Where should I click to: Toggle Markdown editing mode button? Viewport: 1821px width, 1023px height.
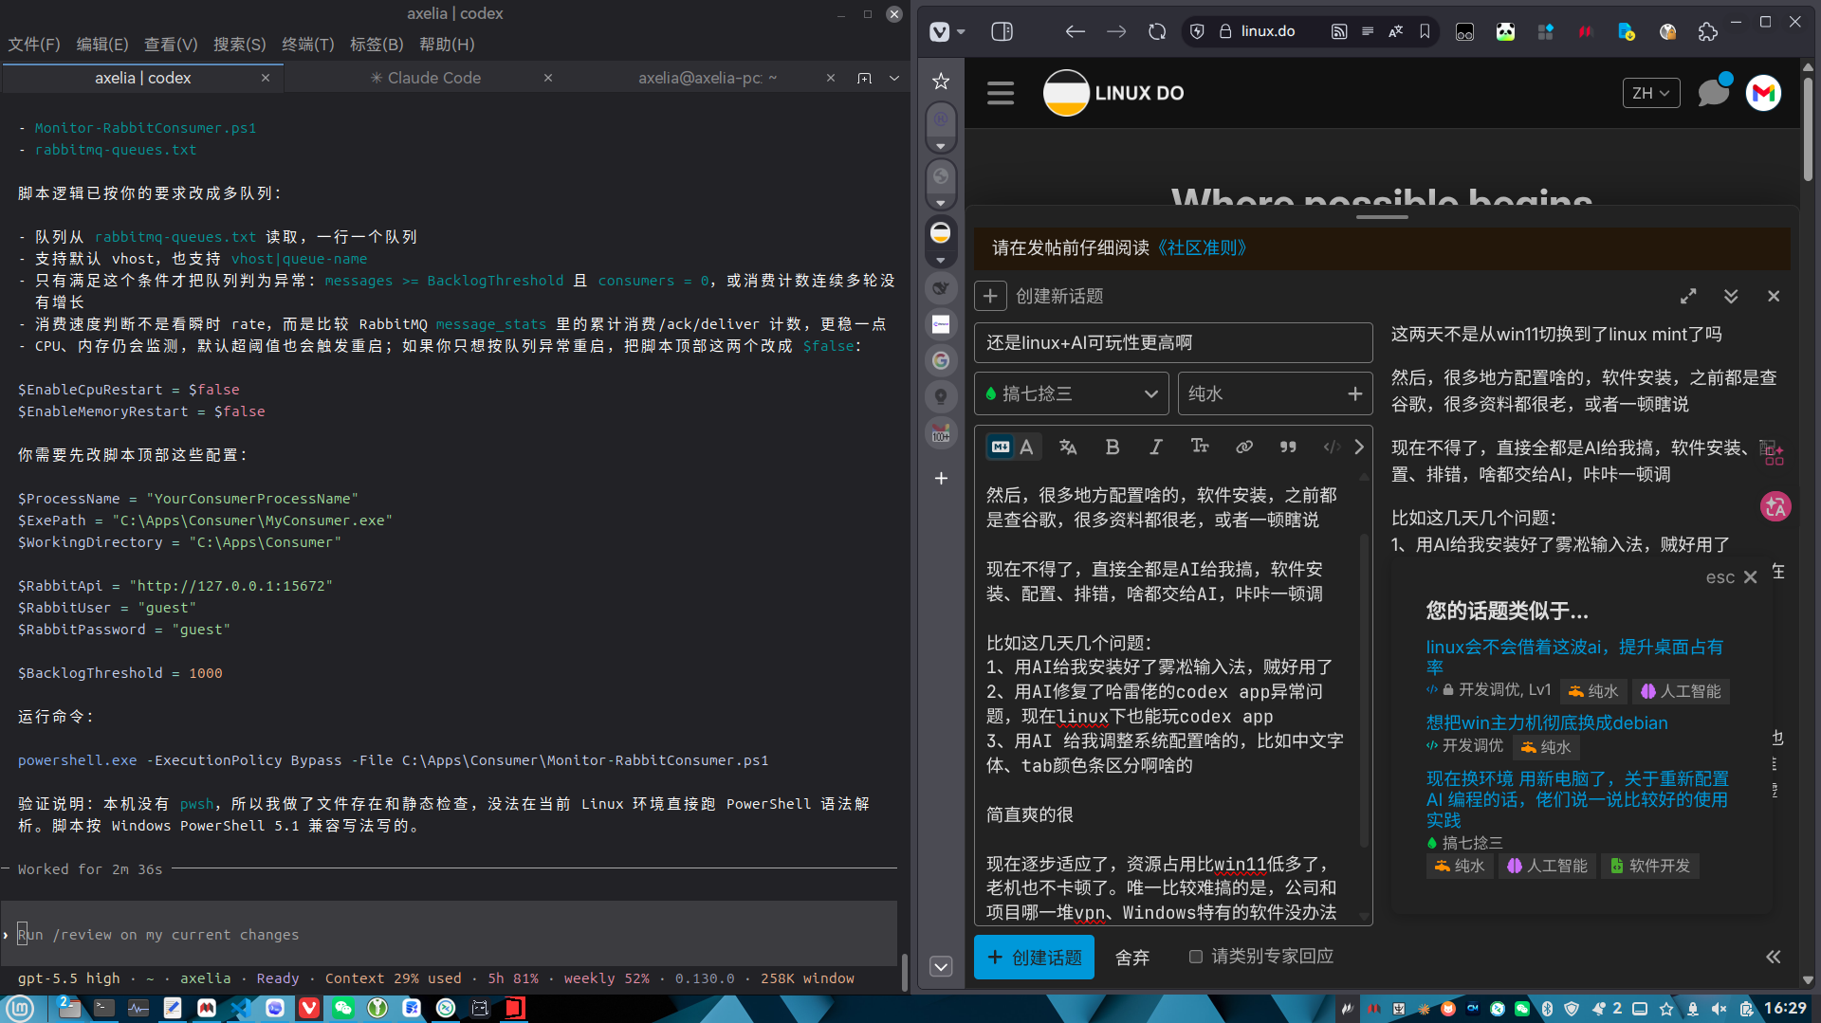1001,447
